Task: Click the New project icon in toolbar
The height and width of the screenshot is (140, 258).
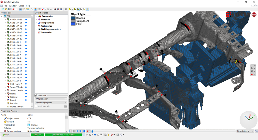Action: (3, 9)
